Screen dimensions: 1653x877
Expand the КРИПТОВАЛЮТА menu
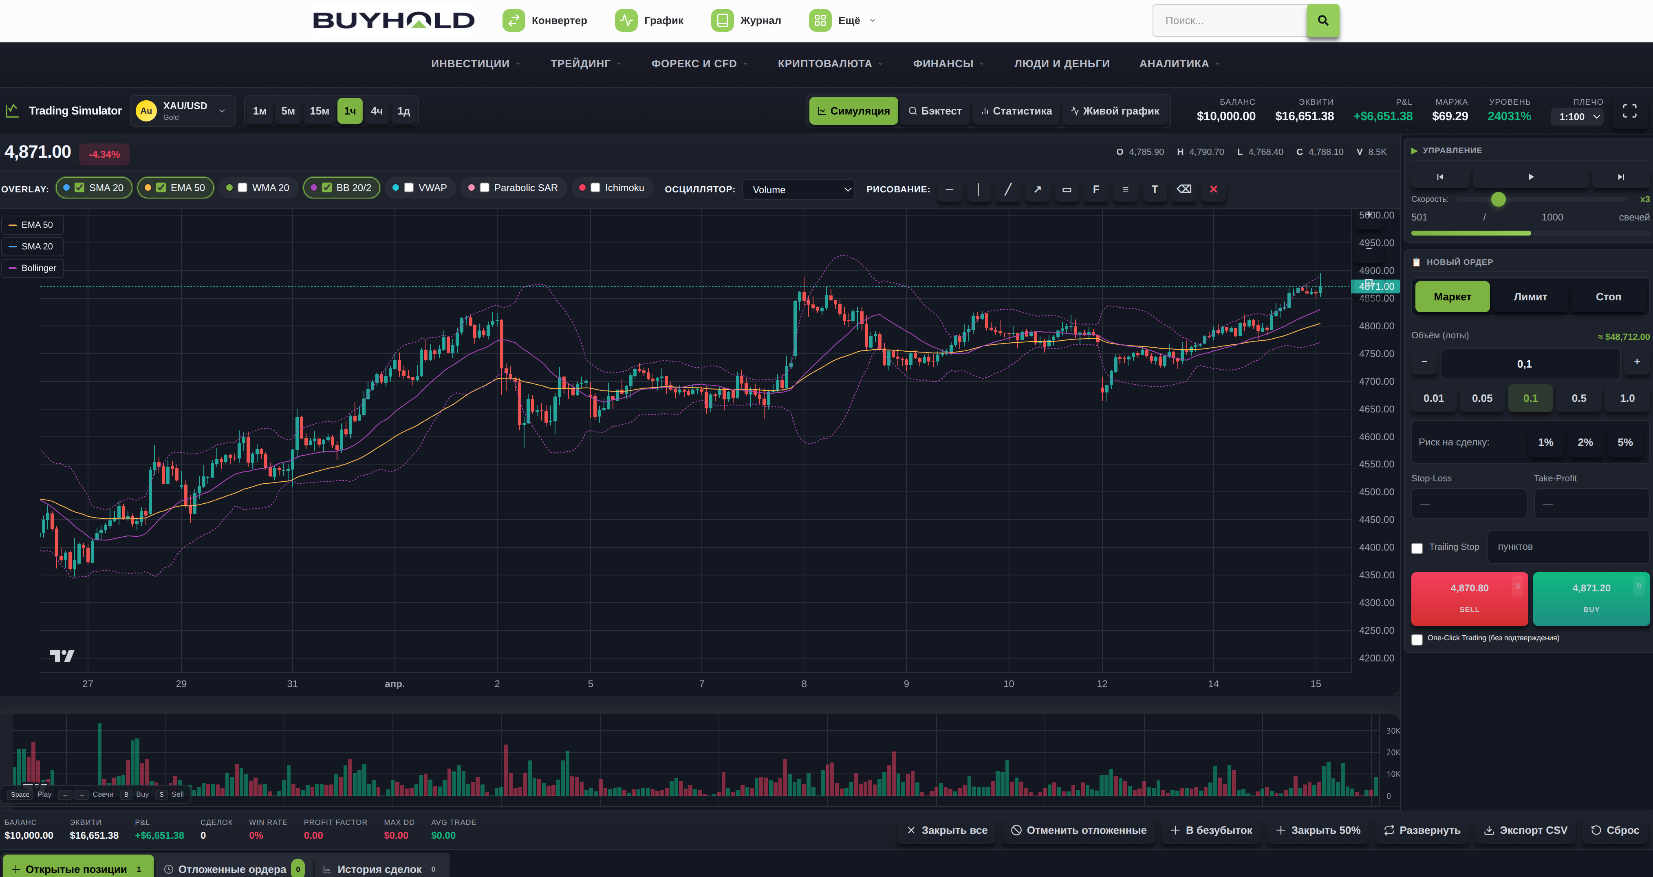click(830, 64)
